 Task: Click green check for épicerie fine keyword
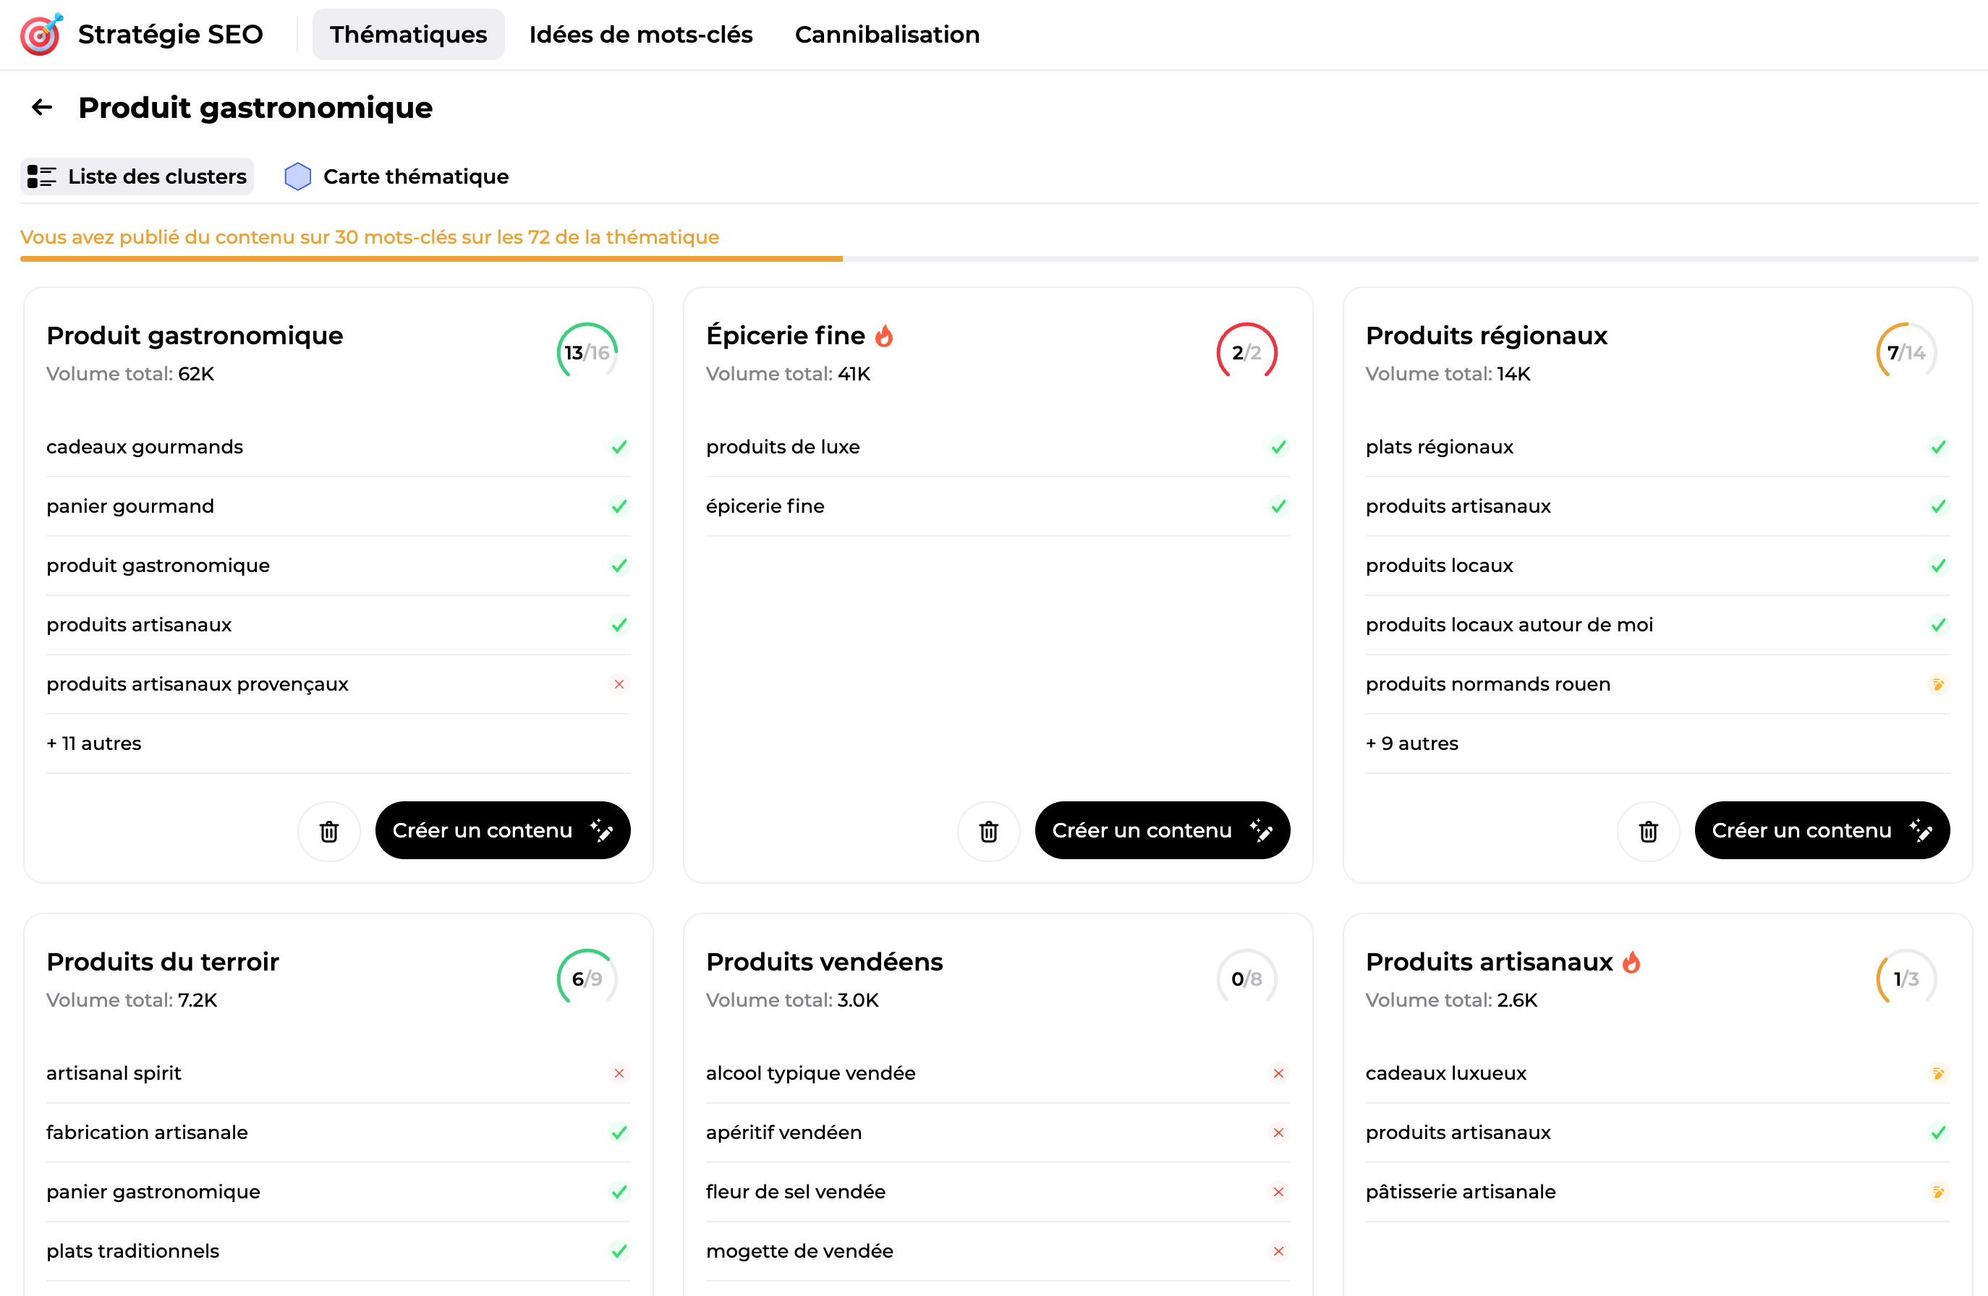(1278, 506)
